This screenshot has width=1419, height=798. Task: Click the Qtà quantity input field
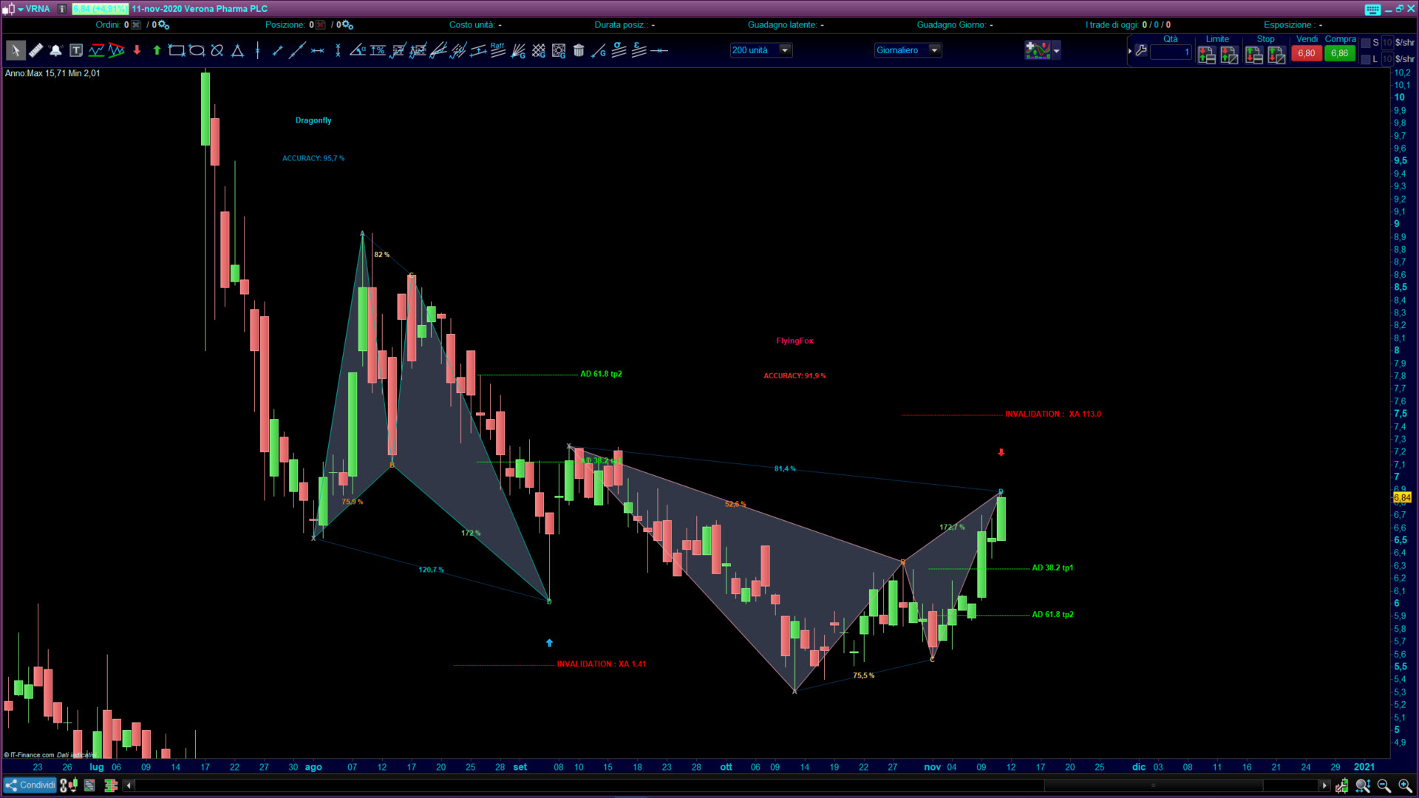pos(1171,52)
